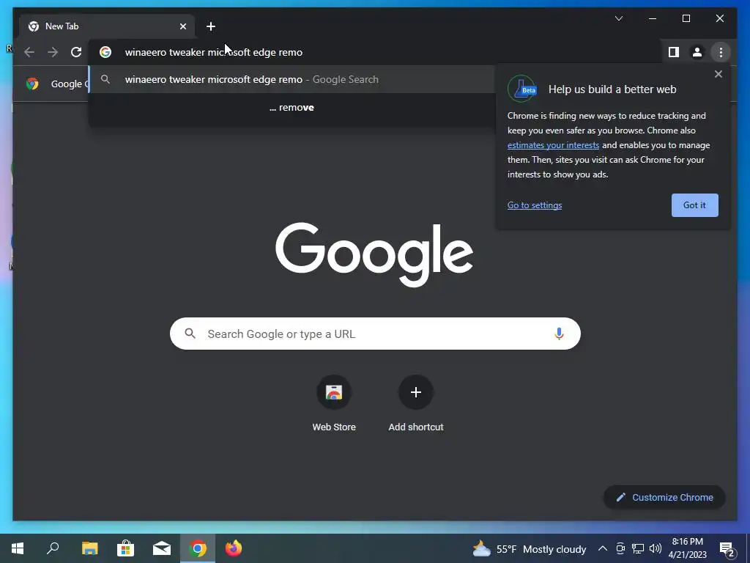
Task: Open the side panel icon
Action: (674, 52)
